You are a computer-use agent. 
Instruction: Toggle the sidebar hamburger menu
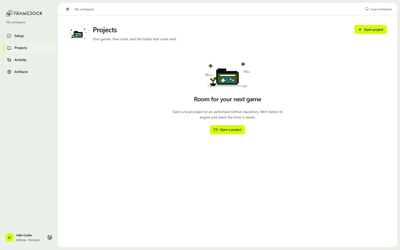pos(67,9)
